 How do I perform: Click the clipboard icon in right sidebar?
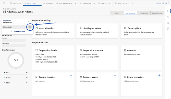[168, 23]
